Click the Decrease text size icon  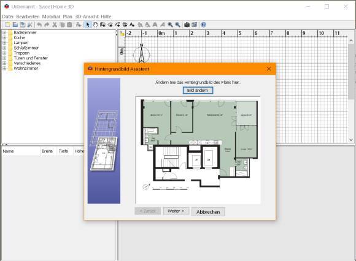pyautogui.click(x=147, y=25)
